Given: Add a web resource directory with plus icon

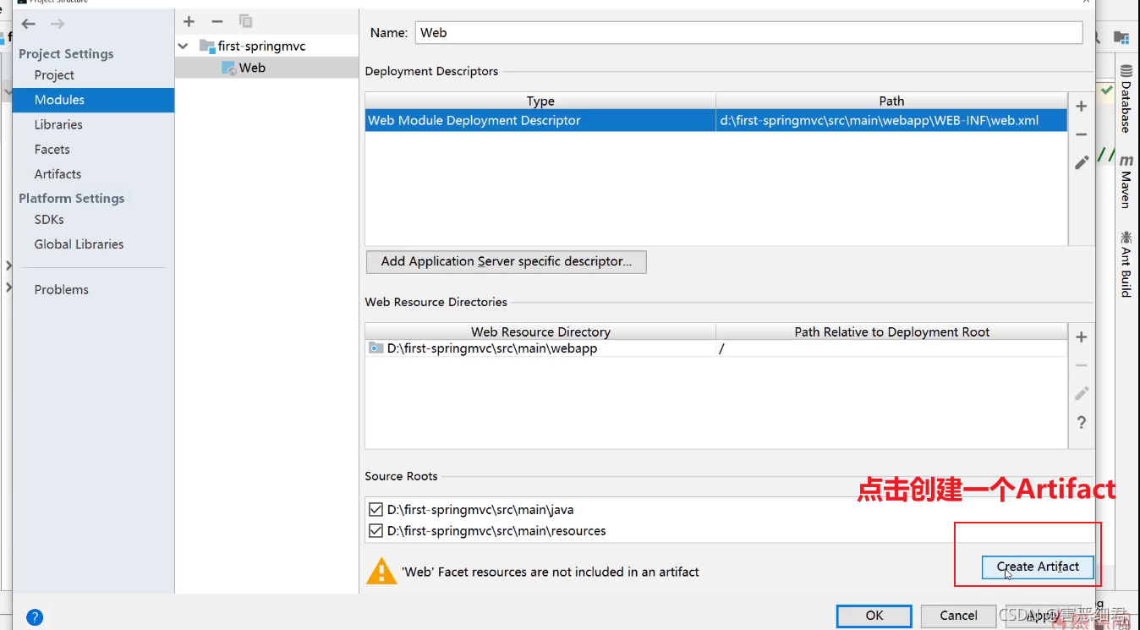Looking at the screenshot, I should point(1081,337).
